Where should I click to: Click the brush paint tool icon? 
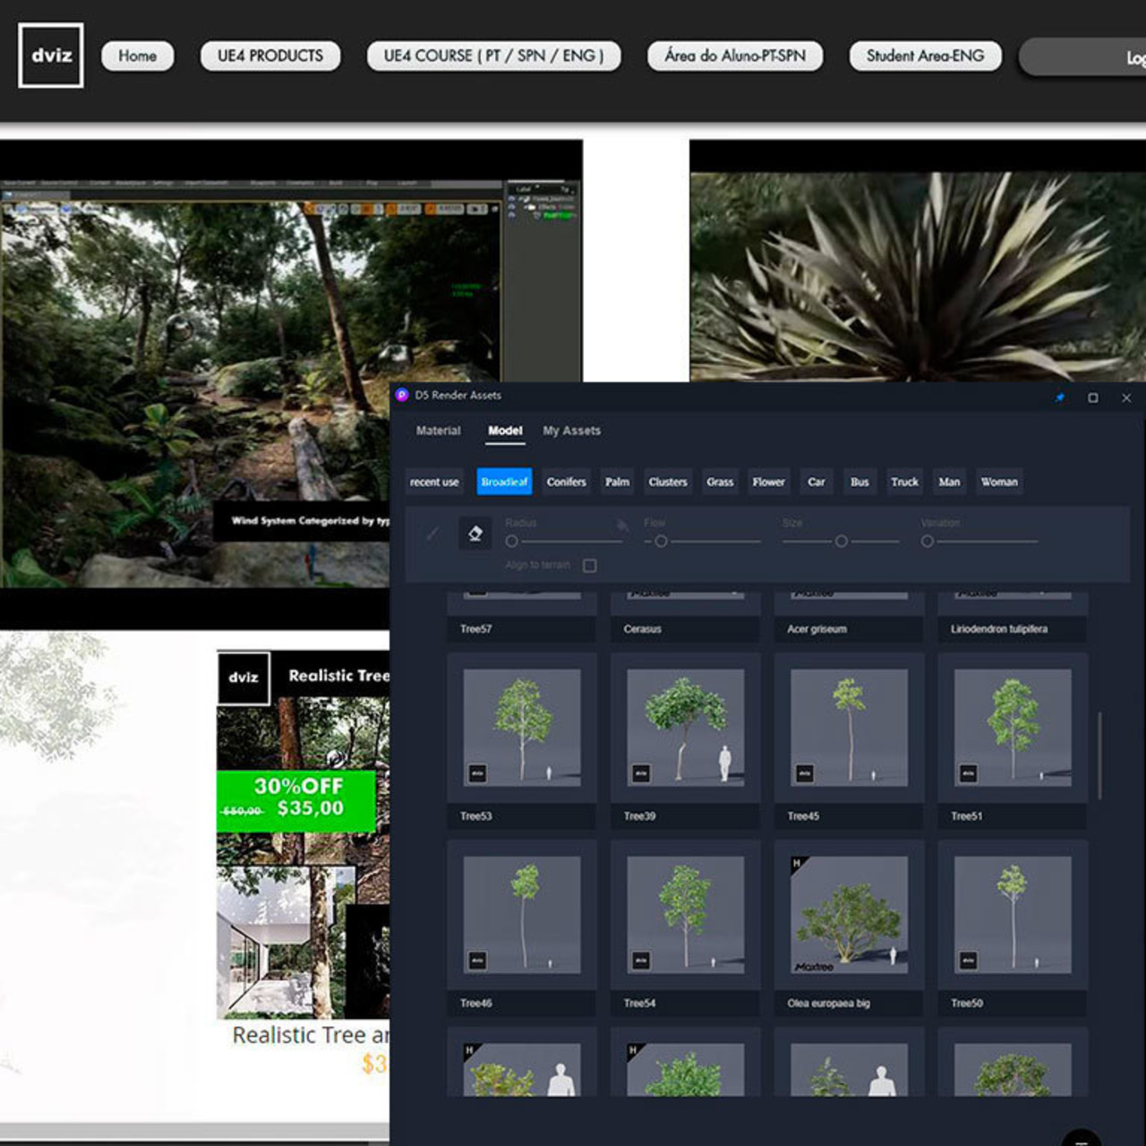tap(432, 534)
